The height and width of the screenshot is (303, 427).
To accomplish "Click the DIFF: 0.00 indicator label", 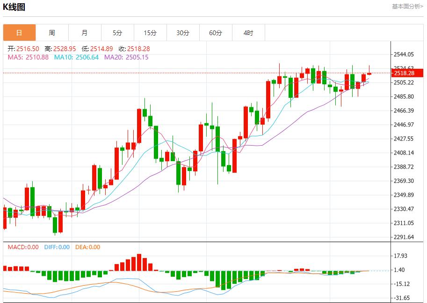I will pos(57,247).
